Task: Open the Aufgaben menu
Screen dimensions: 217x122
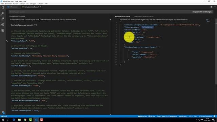Action: coord(40,4)
